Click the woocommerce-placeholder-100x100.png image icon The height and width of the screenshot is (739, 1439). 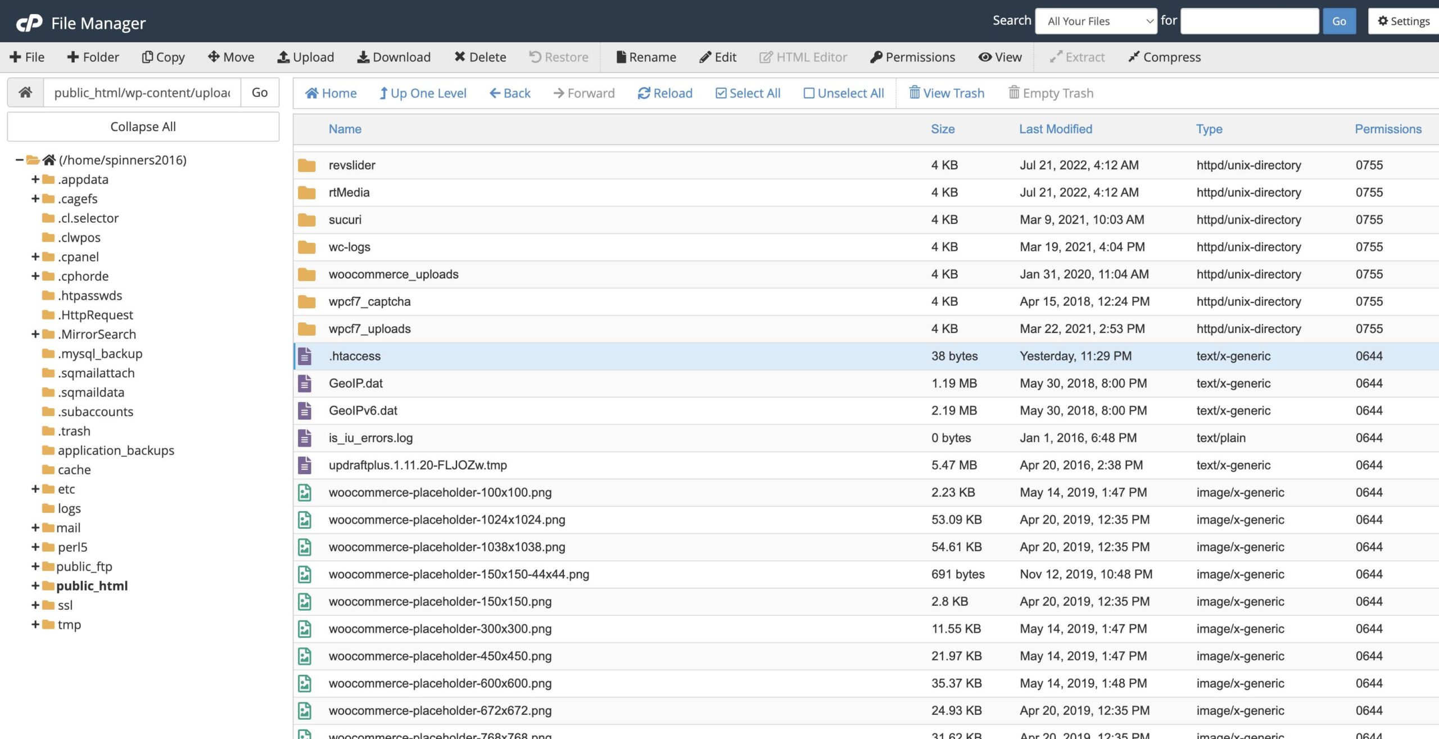tap(305, 492)
